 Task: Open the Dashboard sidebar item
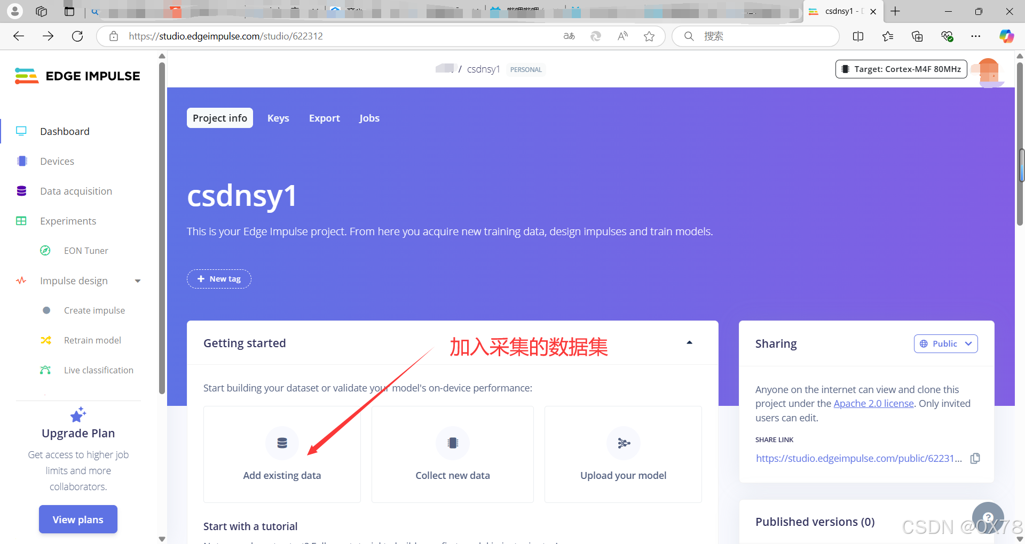click(65, 131)
